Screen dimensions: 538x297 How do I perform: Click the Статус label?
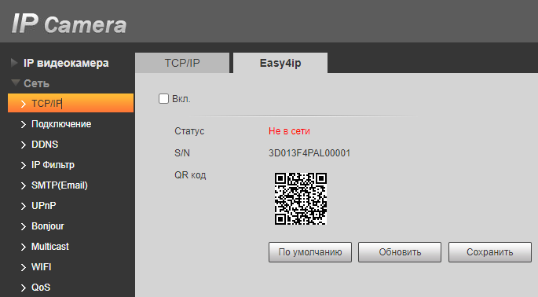tap(189, 131)
